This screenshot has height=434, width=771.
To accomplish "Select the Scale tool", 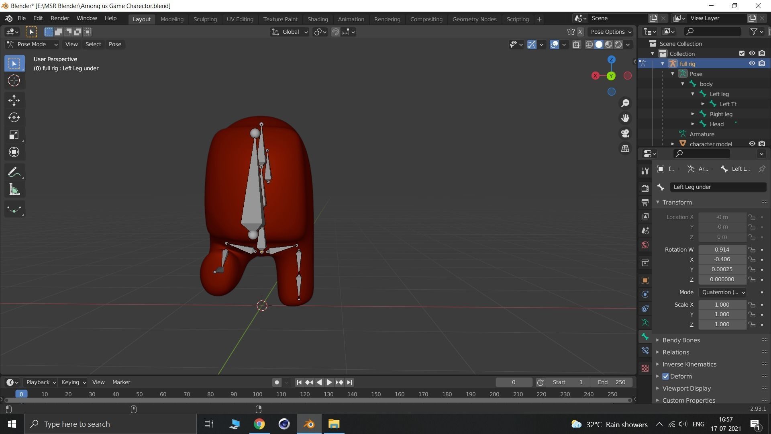I will coord(14,135).
